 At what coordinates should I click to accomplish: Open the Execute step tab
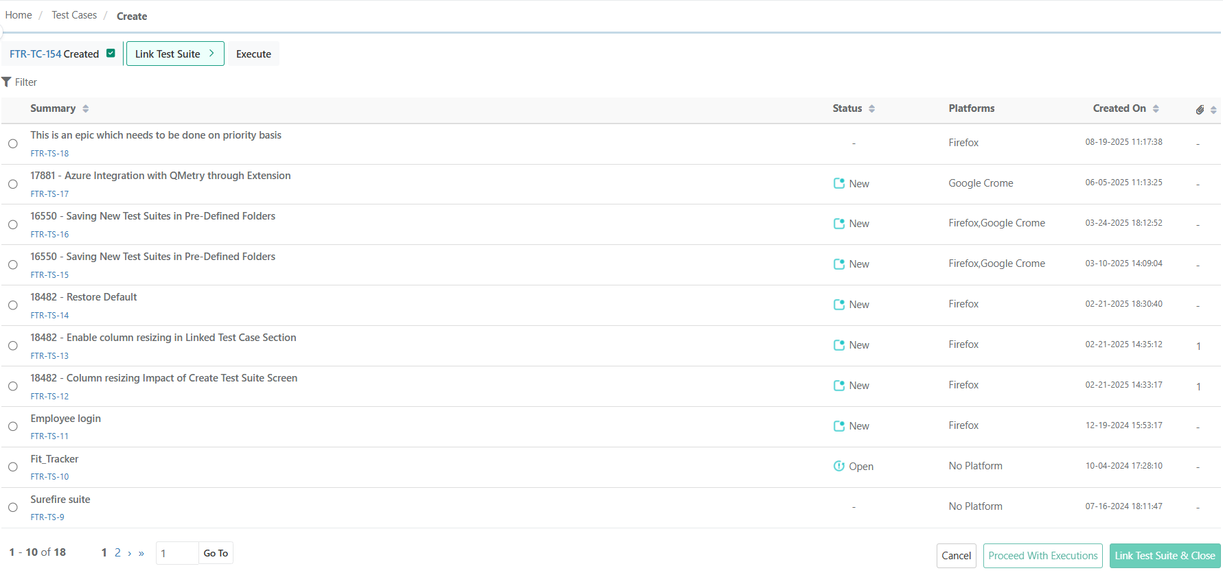click(x=253, y=54)
